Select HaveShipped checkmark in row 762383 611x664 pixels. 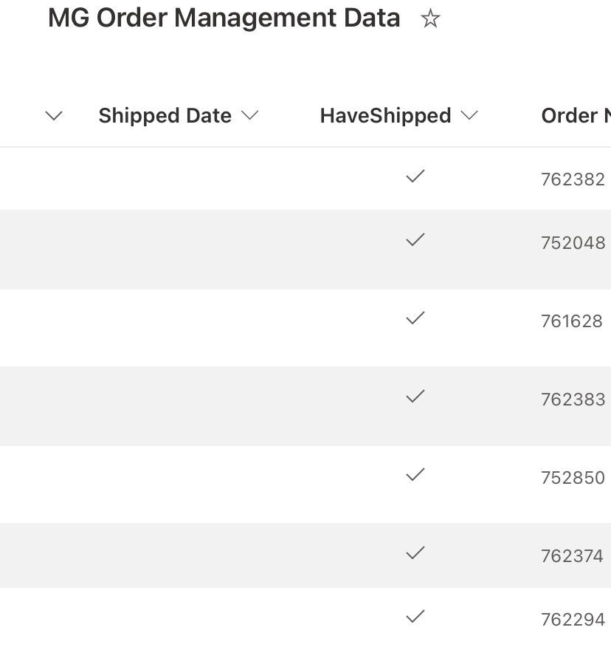[x=415, y=397]
